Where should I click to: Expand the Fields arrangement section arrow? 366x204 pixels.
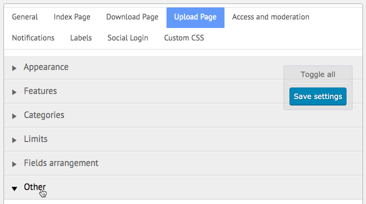pyautogui.click(x=14, y=164)
